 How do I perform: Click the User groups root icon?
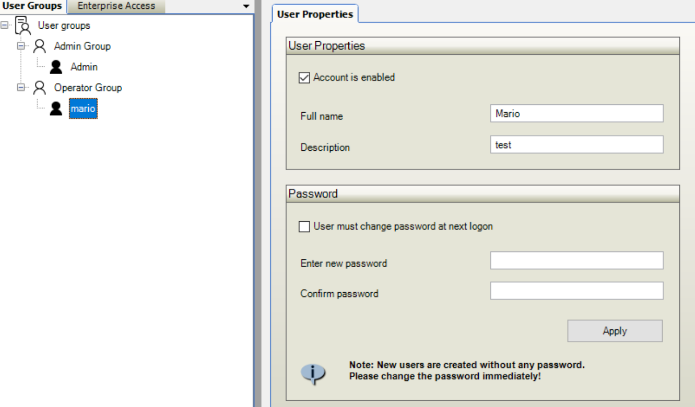pyautogui.click(x=22, y=26)
